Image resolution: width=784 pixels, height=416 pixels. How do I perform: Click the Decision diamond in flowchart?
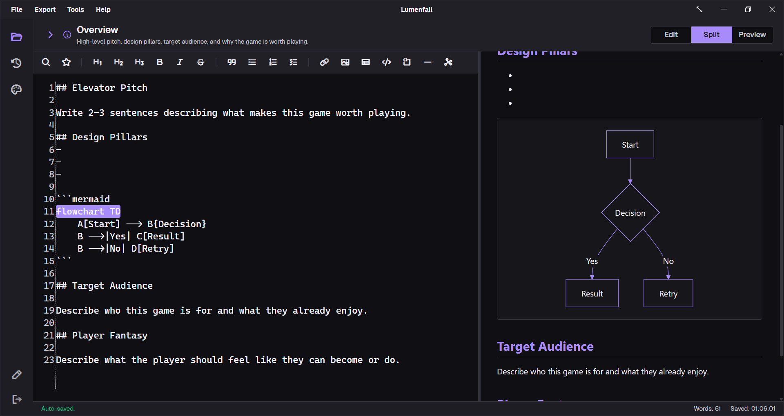[x=630, y=213]
